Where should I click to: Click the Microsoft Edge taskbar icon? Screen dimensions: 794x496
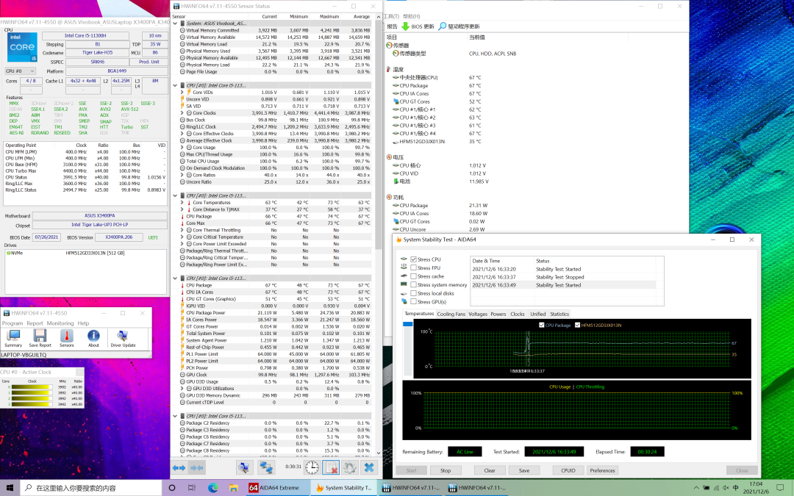point(213,488)
